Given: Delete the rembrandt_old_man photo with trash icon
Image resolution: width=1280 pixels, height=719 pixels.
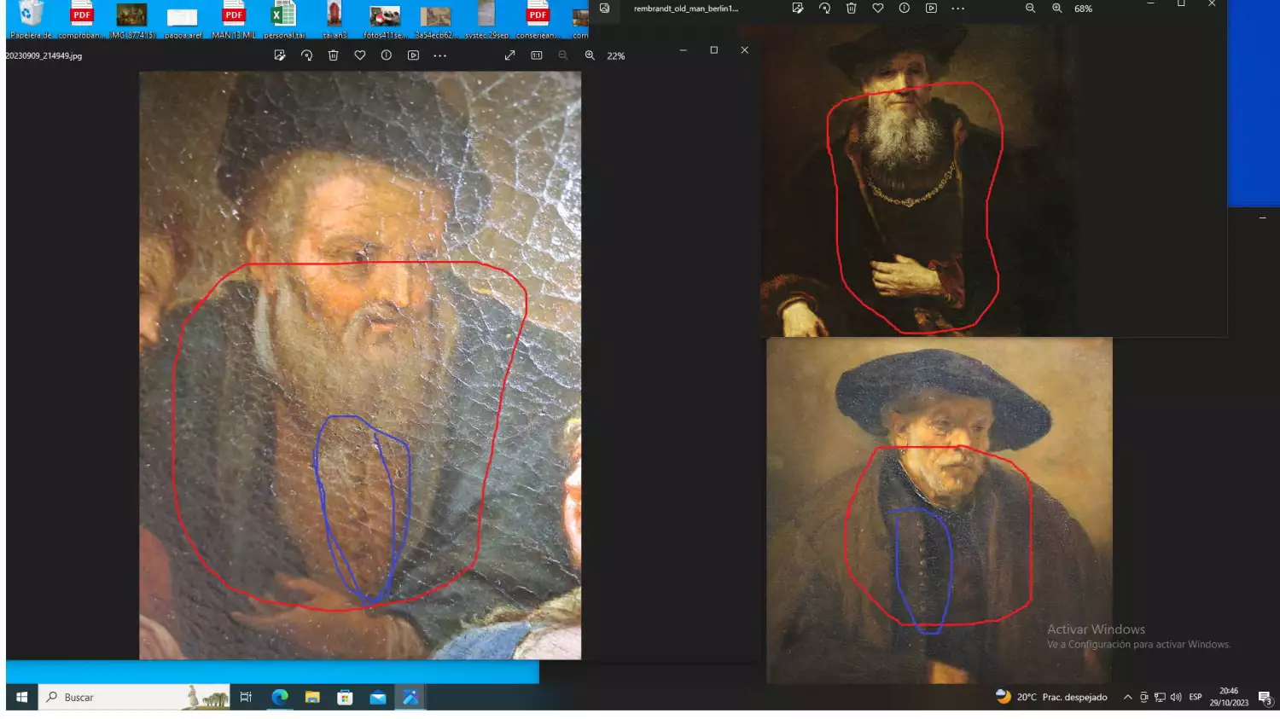Looking at the screenshot, I should pyautogui.click(x=851, y=9).
